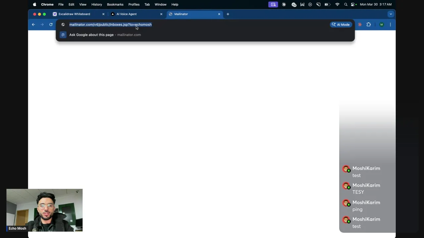Close the Mailinator tab
This screenshot has width=424, height=238.
coord(219,14)
